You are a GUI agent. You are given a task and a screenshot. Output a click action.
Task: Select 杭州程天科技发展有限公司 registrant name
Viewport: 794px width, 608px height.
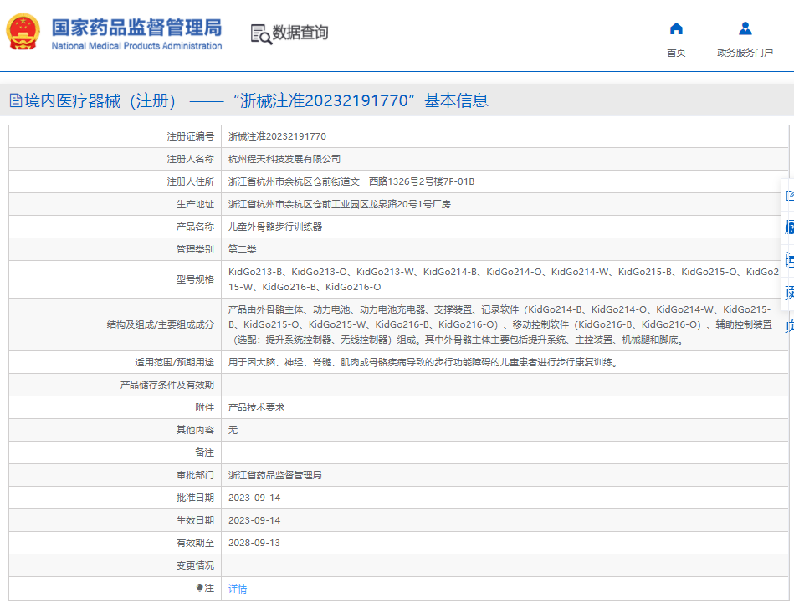pos(284,159)
